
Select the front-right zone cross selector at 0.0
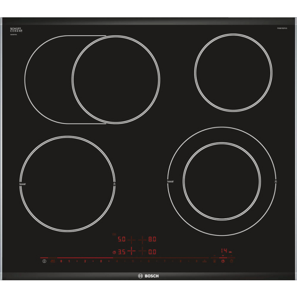142,251
